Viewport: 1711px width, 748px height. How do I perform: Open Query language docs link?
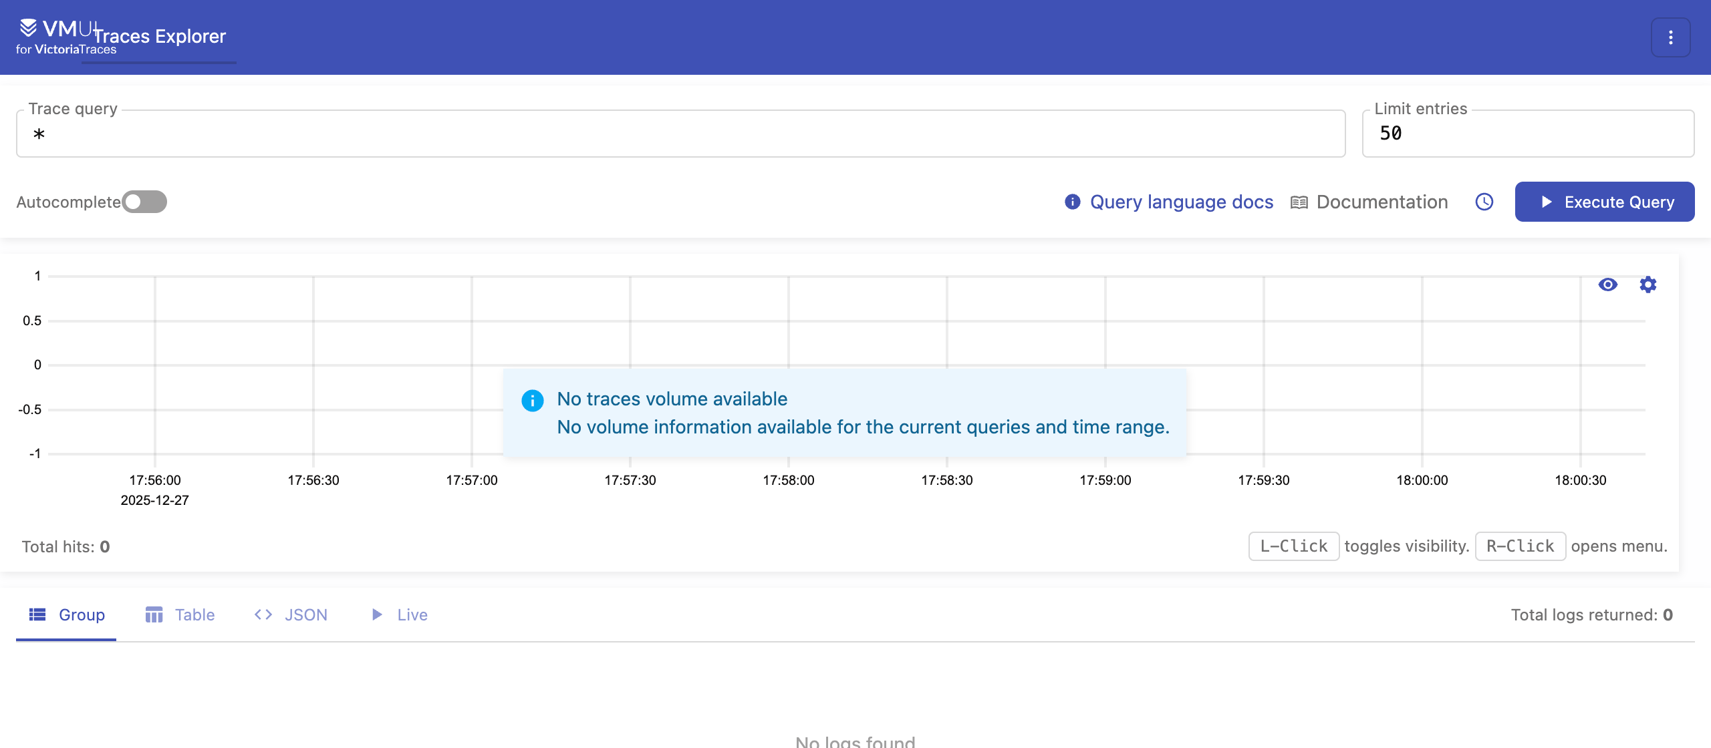1181,202
